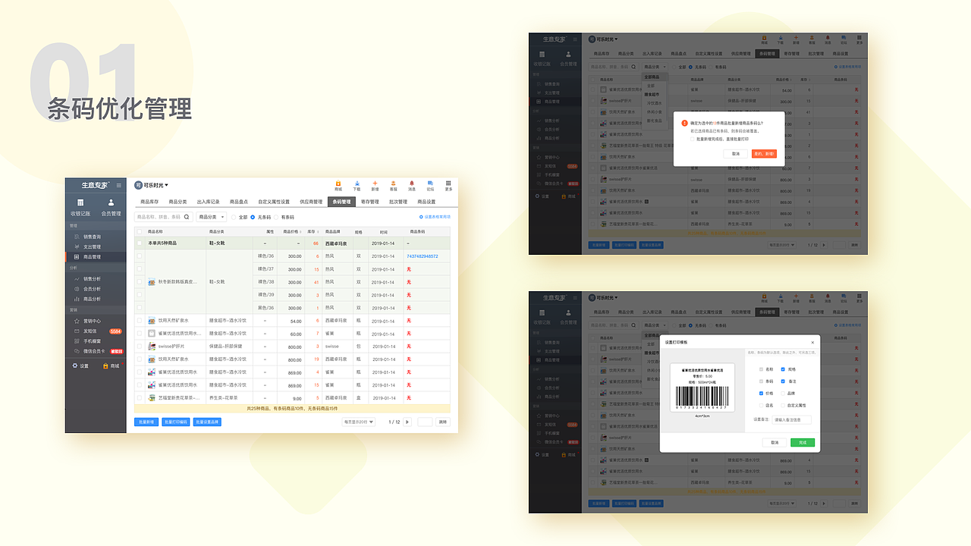Screen dimensions: 971x546
Task: Click 设置备注 input in print template dialog
Action: tap(792, 419)
